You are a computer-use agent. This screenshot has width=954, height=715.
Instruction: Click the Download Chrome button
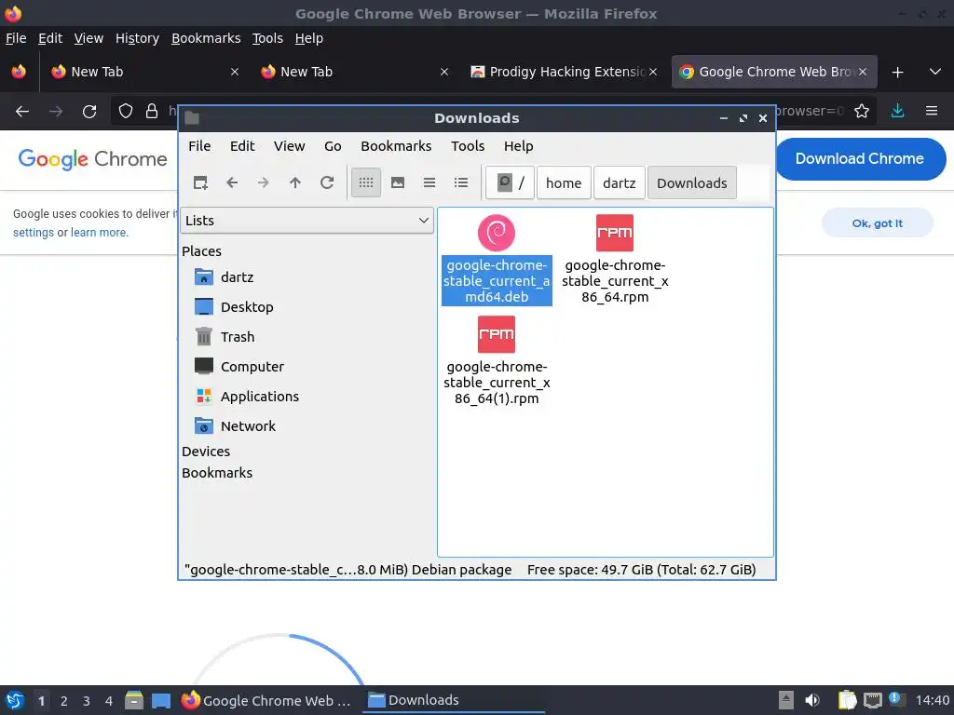pyautogui.click(x=860, y=158)
